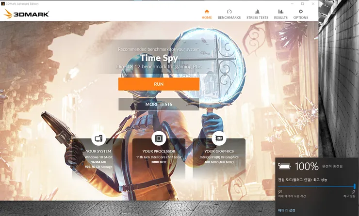Maximize the 3DMark window
The image size is (359, 216).
[x=302, y=4]
